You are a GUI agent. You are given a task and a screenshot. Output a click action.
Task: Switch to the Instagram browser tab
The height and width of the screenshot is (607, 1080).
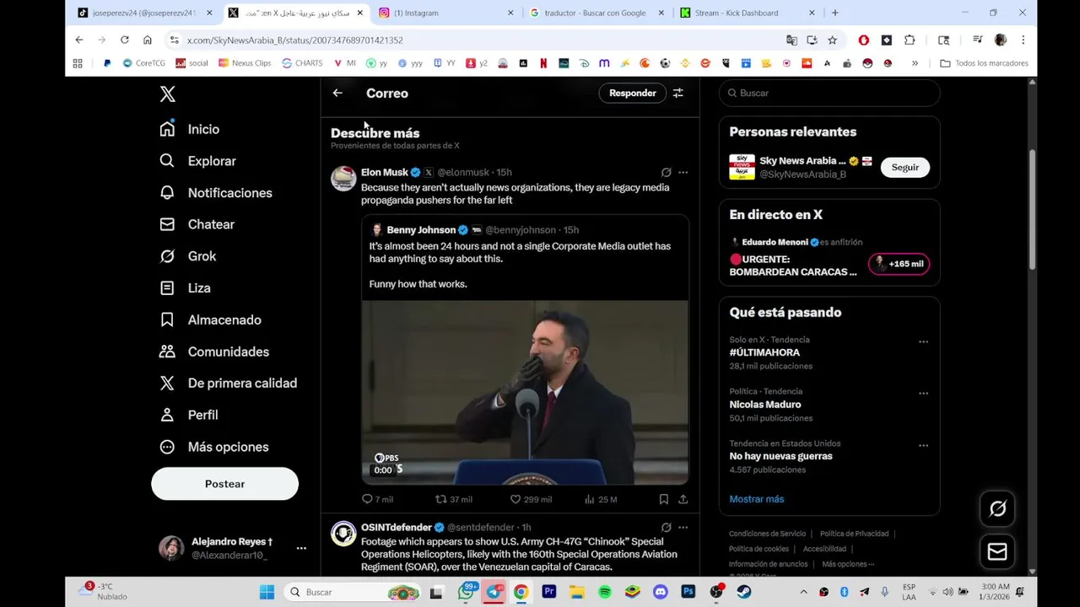pyautogui.click(x=446, y=13)
